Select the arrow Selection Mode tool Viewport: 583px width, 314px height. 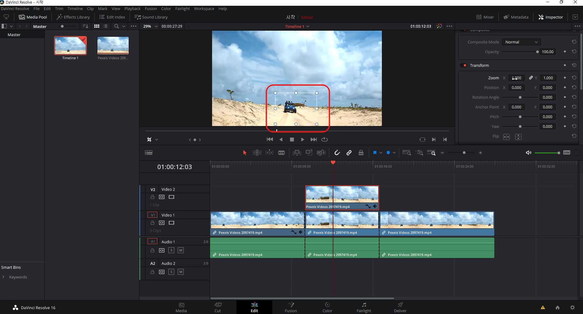(245, 153)
